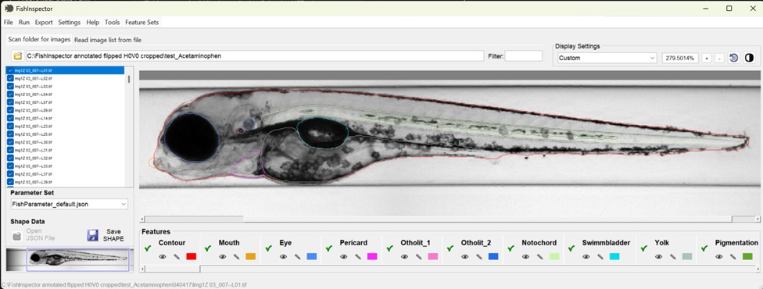Click the image viewer horizontal scrollbar
This screenshot has height=289, width=763.
tap(450, 219)
